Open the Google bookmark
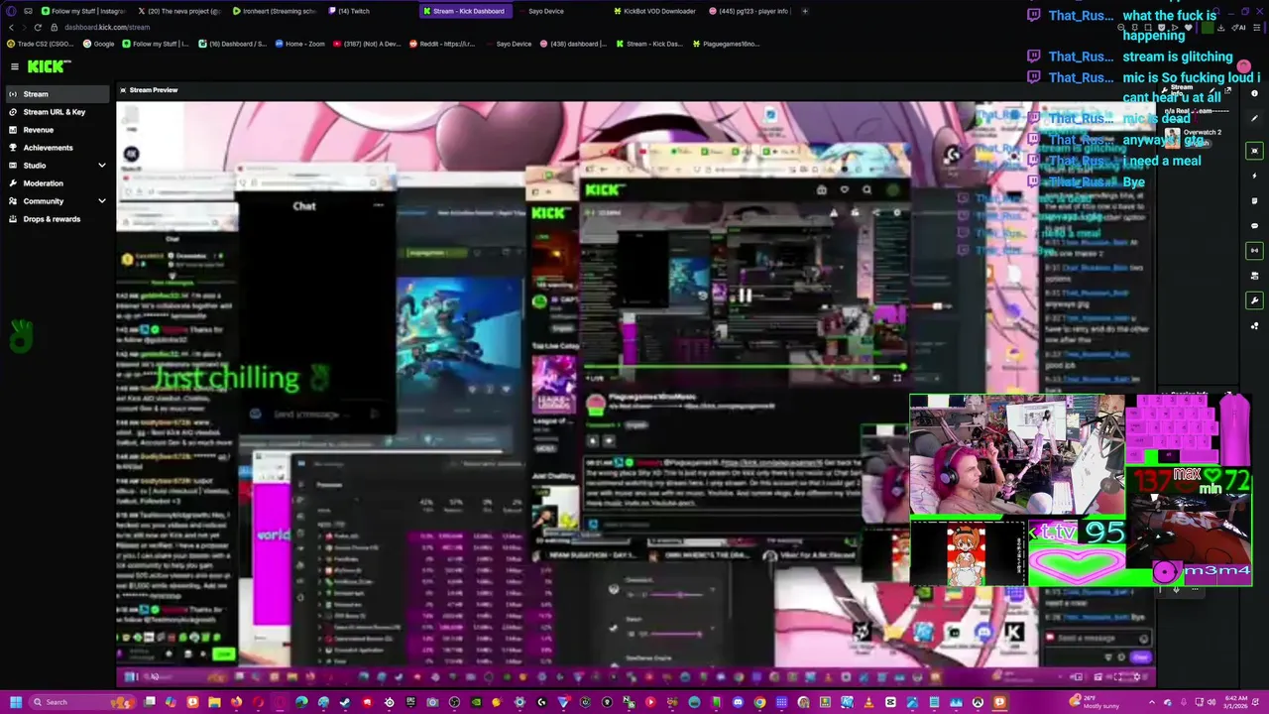The width and height of the screenshot is (1269, 714). (99, 44)
